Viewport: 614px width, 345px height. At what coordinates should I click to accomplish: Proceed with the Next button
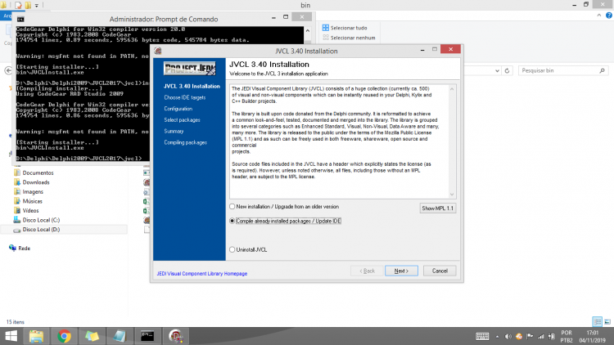click(401, 271)
